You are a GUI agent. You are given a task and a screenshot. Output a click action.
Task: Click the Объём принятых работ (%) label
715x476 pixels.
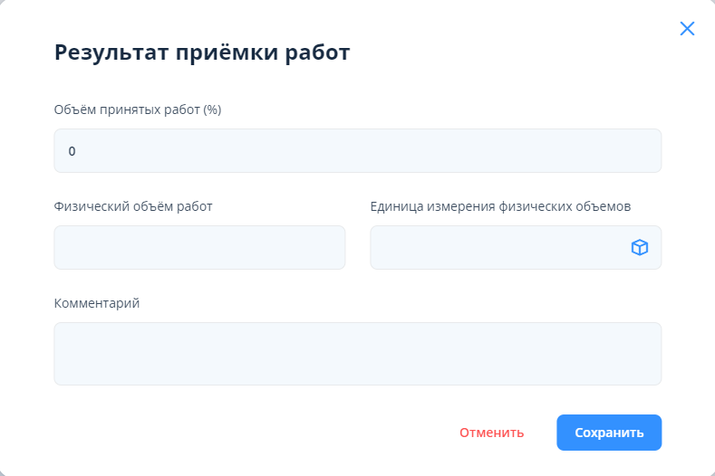(138, 109)
